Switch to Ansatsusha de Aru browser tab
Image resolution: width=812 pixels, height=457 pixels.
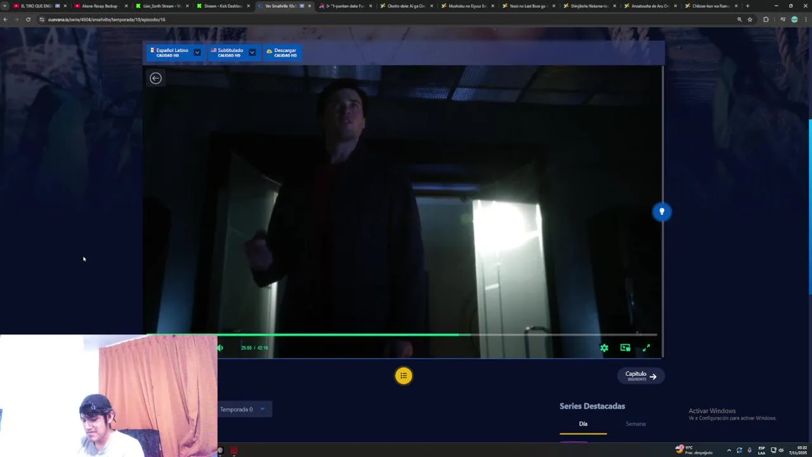point(650,6)
